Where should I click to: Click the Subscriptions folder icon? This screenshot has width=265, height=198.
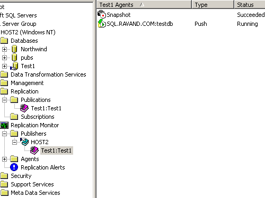point(14,117)
